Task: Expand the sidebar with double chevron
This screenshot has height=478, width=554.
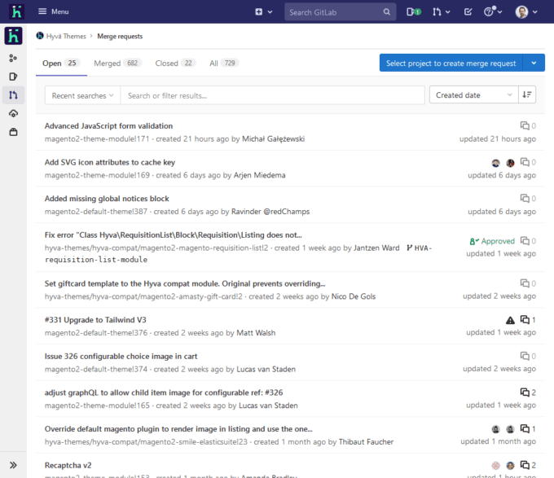Action: tap(13, 465)
